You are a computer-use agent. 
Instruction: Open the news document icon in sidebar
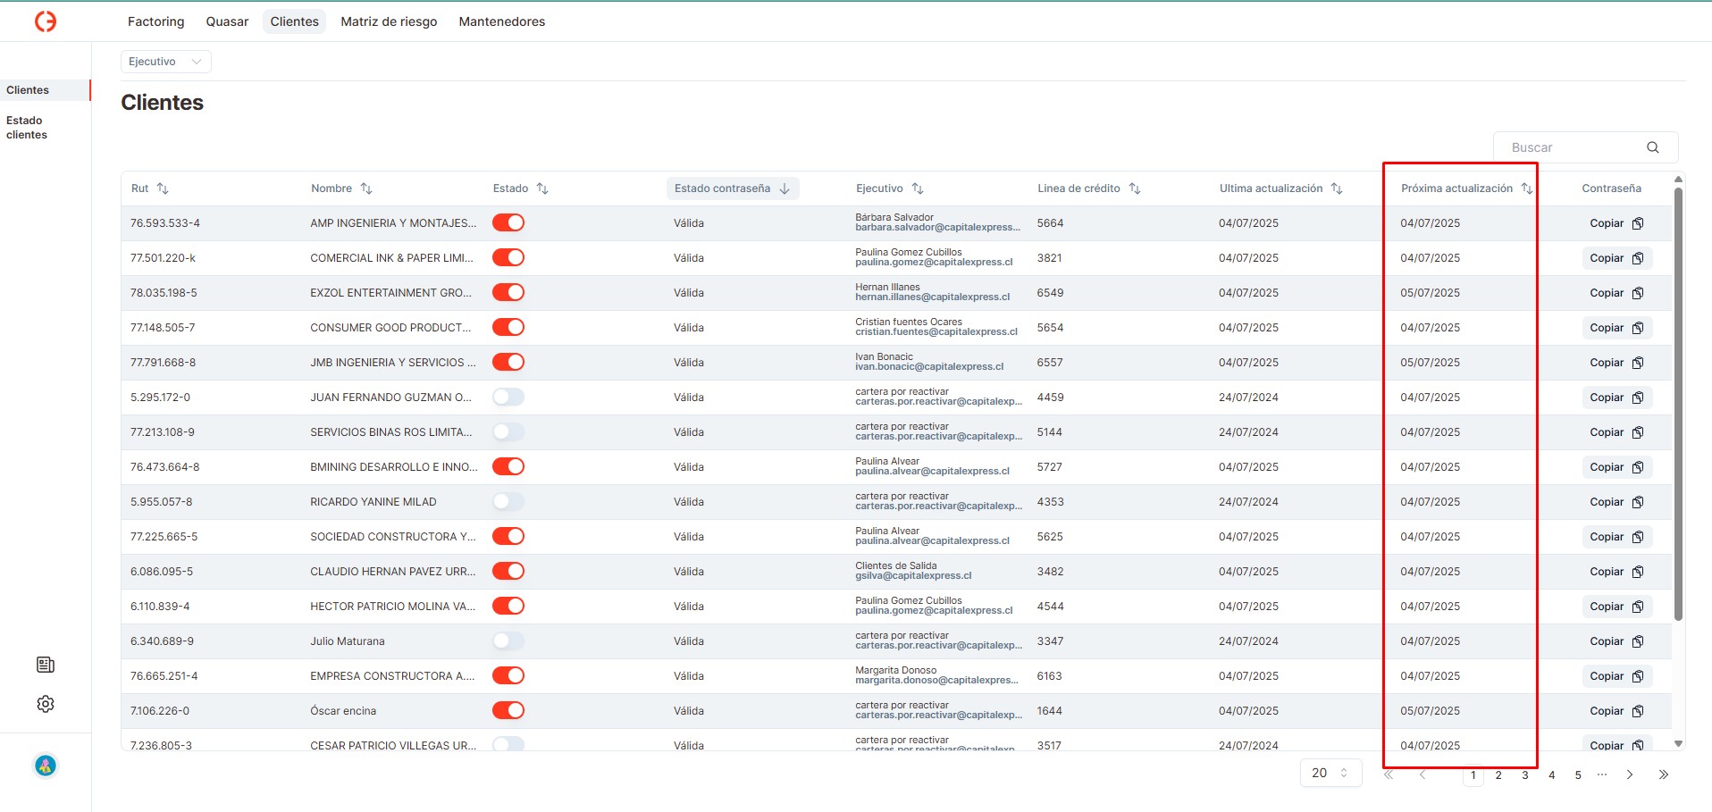tap(46, 665)
